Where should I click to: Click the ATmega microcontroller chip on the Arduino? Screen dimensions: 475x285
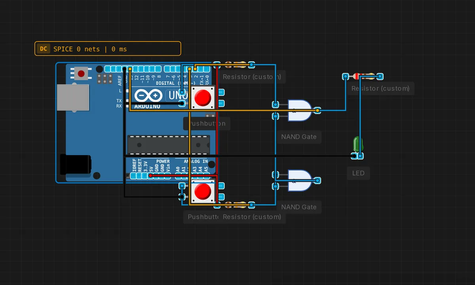[x=169, y=145]
